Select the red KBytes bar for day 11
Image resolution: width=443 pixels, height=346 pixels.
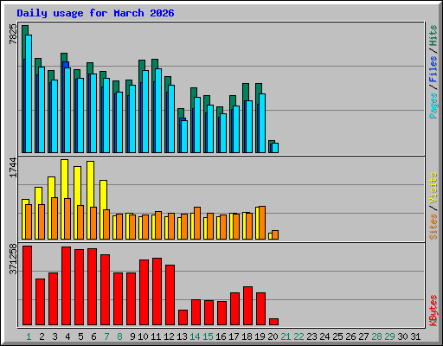click(157, 292)
